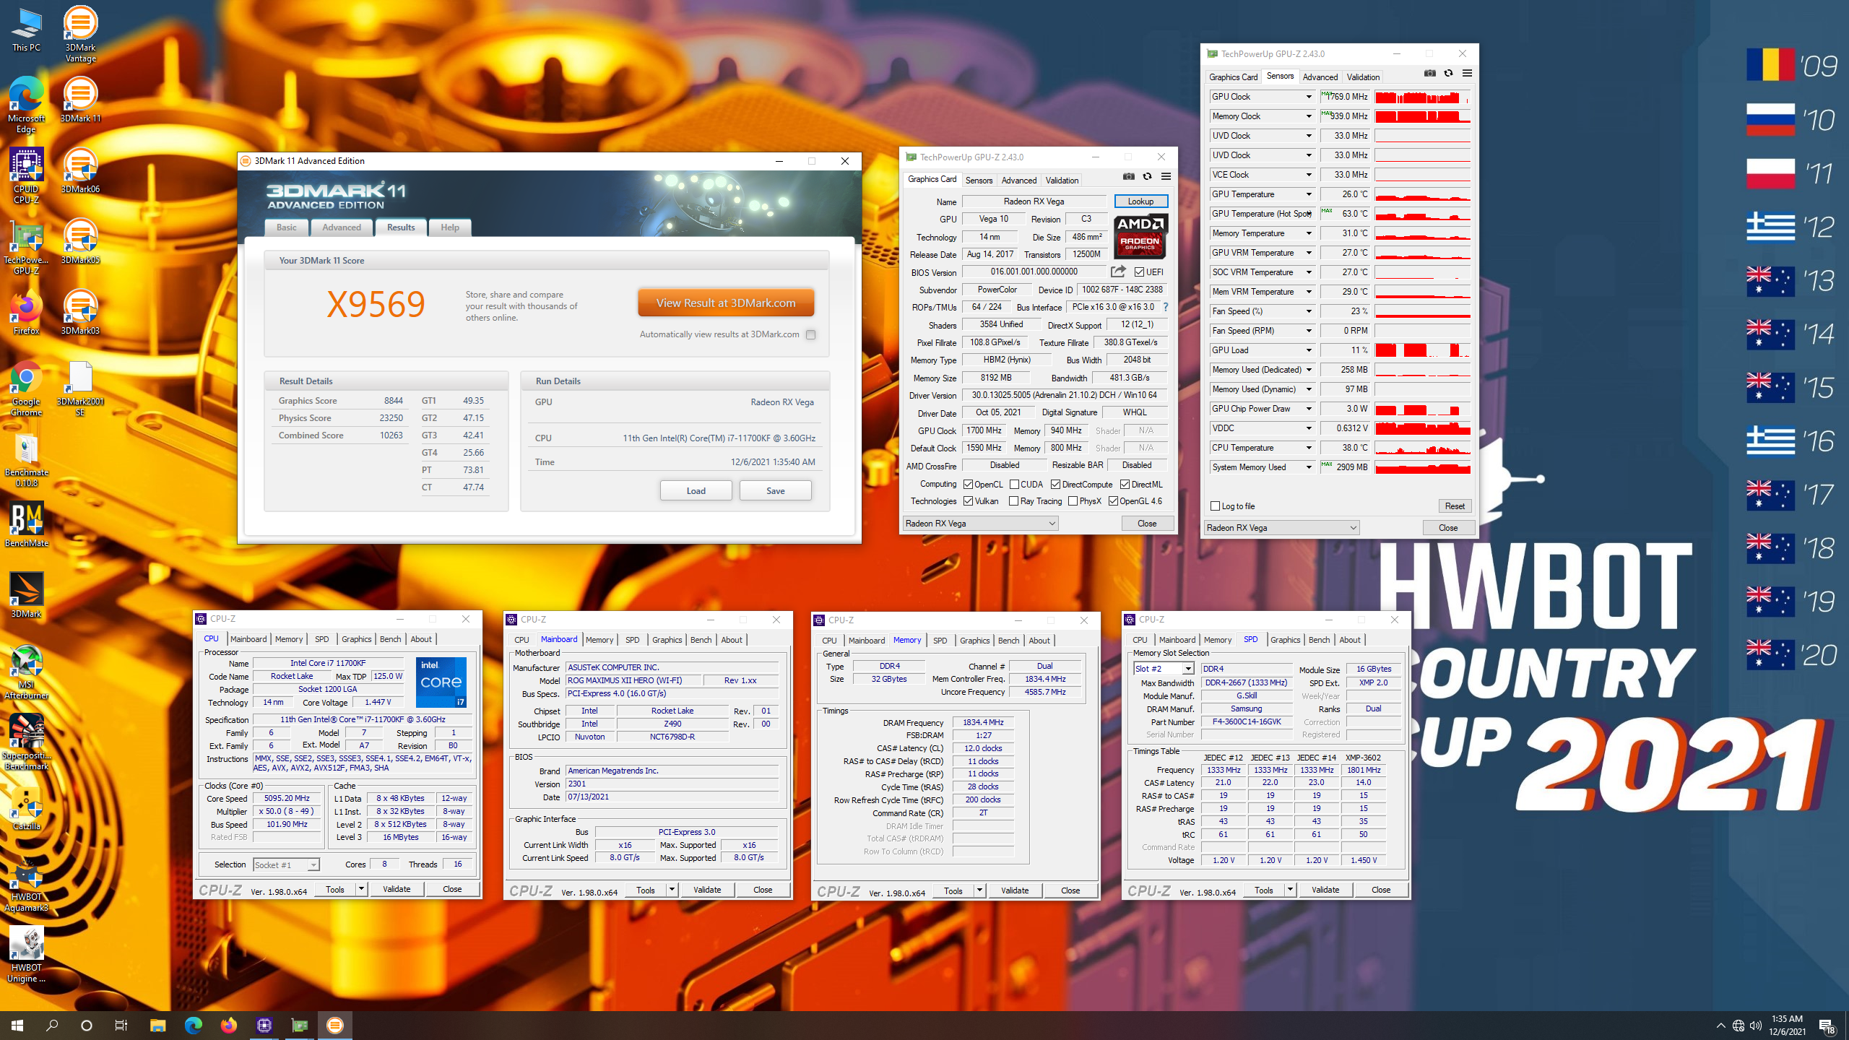Click bus interface question mark in GPU-Z
This screenshot has width=1849, height=1040.
tap(1165, 307)
